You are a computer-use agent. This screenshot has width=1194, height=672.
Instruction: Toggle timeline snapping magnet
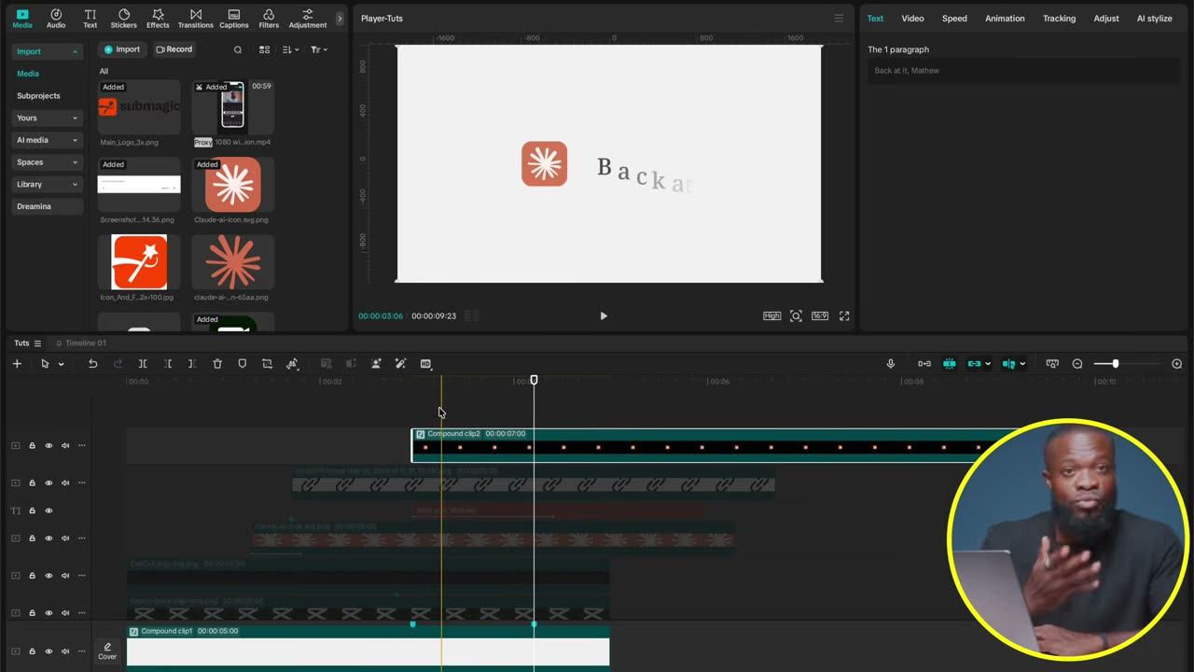(950, 364)
